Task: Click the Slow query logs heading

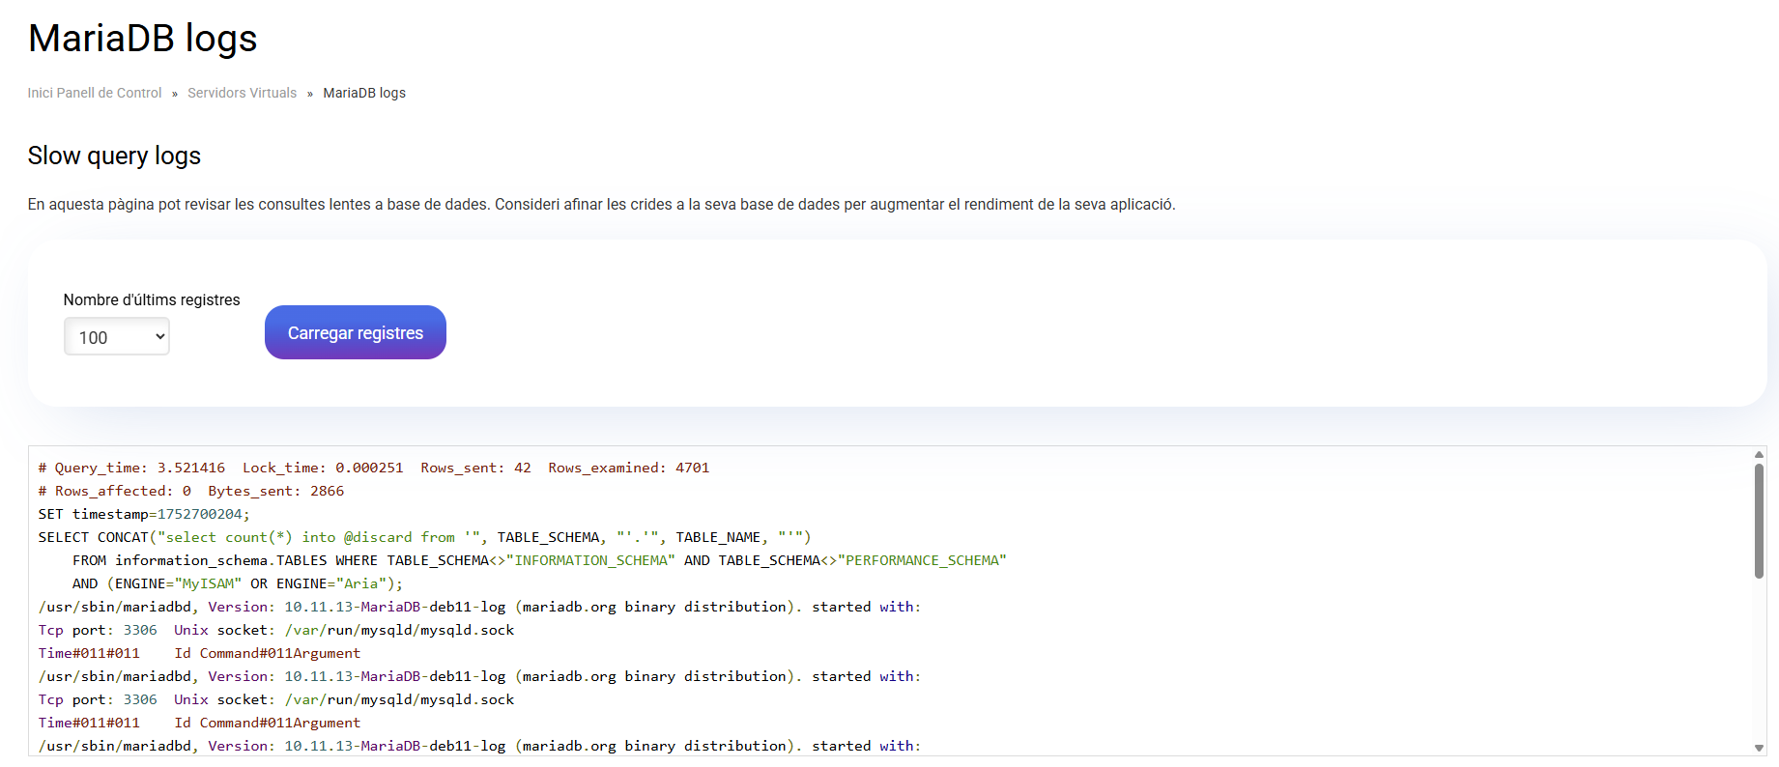Action: point(114,156)
